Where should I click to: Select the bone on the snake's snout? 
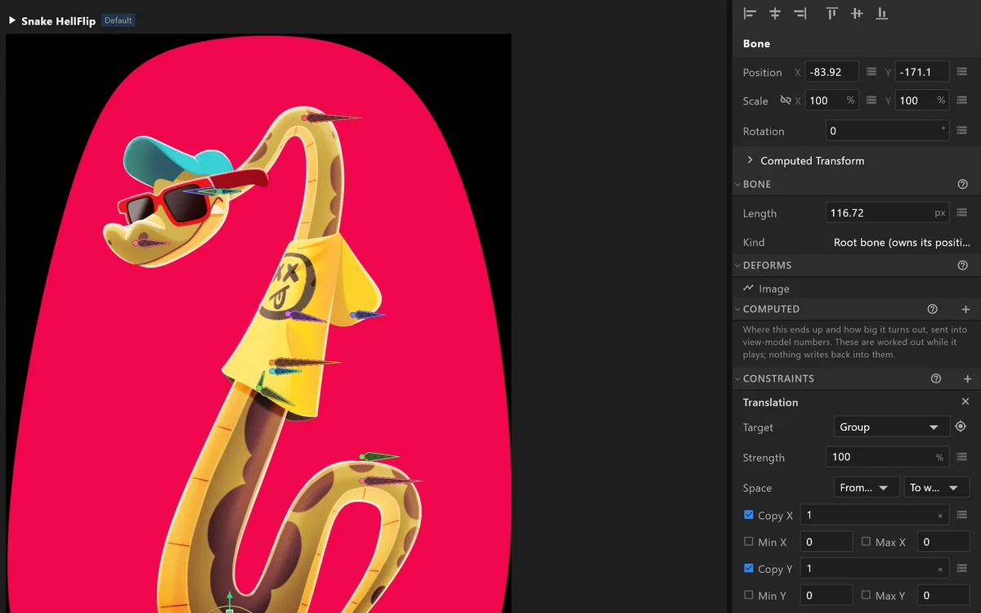(x=150, y=243)
